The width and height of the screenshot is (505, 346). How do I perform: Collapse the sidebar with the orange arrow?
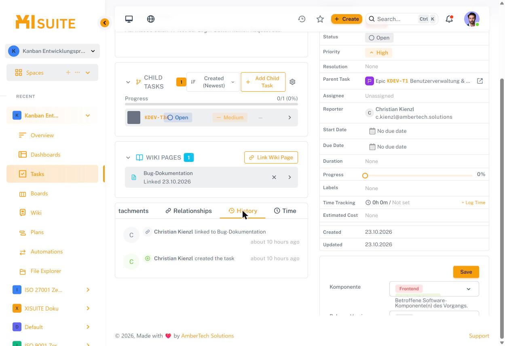105,23
